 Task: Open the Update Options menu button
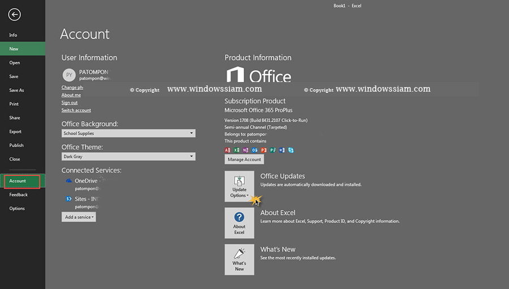click(239, 187)
